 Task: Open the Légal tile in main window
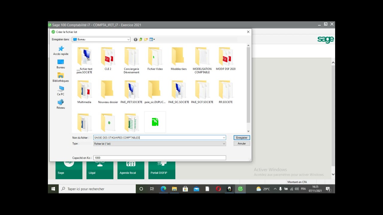[100, 170]
